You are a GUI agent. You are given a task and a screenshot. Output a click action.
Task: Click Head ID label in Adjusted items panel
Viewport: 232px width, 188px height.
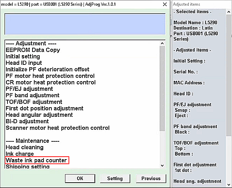(183, 94)
